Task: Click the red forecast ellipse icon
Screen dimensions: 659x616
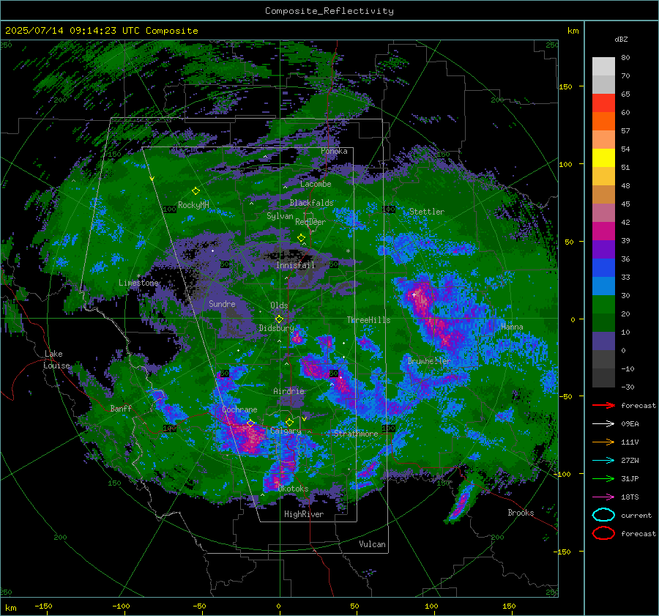Action: 603,533
